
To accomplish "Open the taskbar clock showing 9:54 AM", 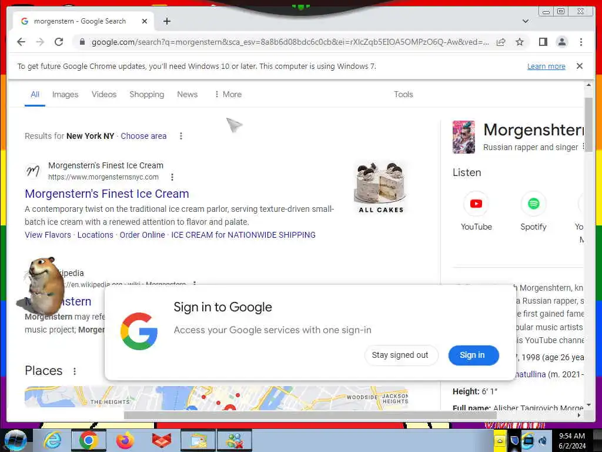I will [571, 441].
